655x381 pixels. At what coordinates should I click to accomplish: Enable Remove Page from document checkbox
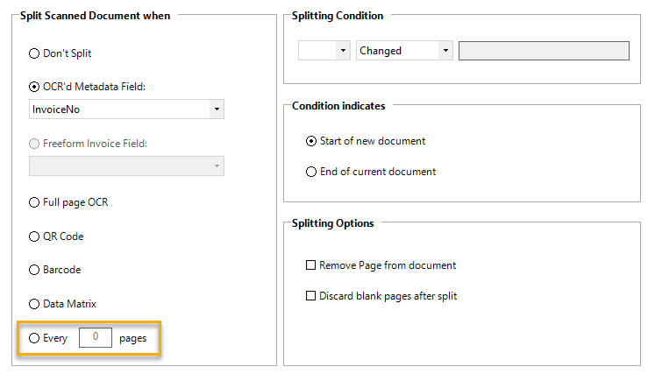(310, 265)
